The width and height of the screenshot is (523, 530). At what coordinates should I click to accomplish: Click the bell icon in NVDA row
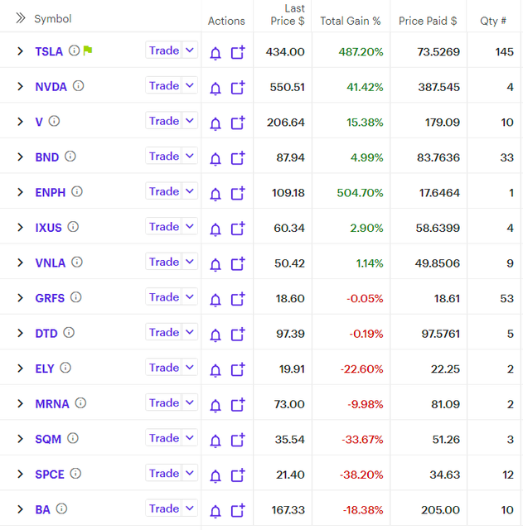215,89
